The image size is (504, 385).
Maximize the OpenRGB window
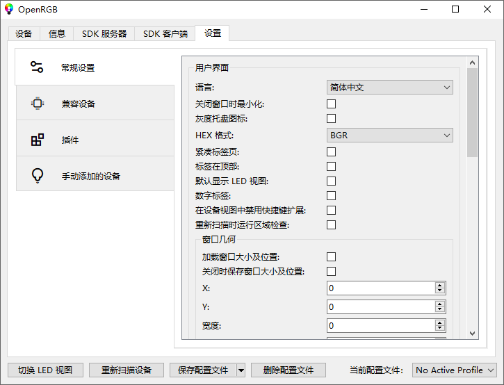tap(455, 9)
